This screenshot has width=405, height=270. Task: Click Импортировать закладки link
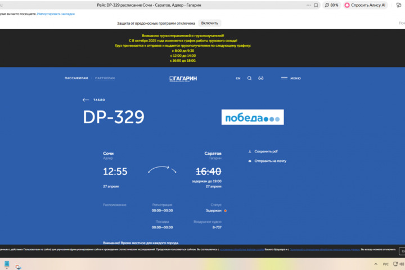click(x=56, y=13)
